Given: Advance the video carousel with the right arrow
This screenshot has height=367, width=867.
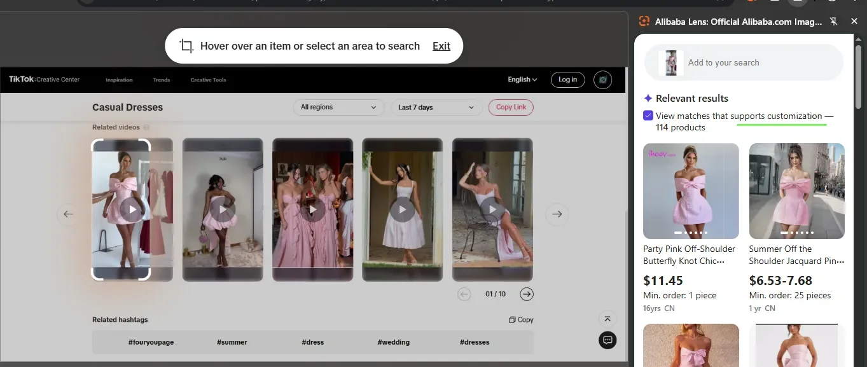Looking at the screenshot, I should coord(557,214).
